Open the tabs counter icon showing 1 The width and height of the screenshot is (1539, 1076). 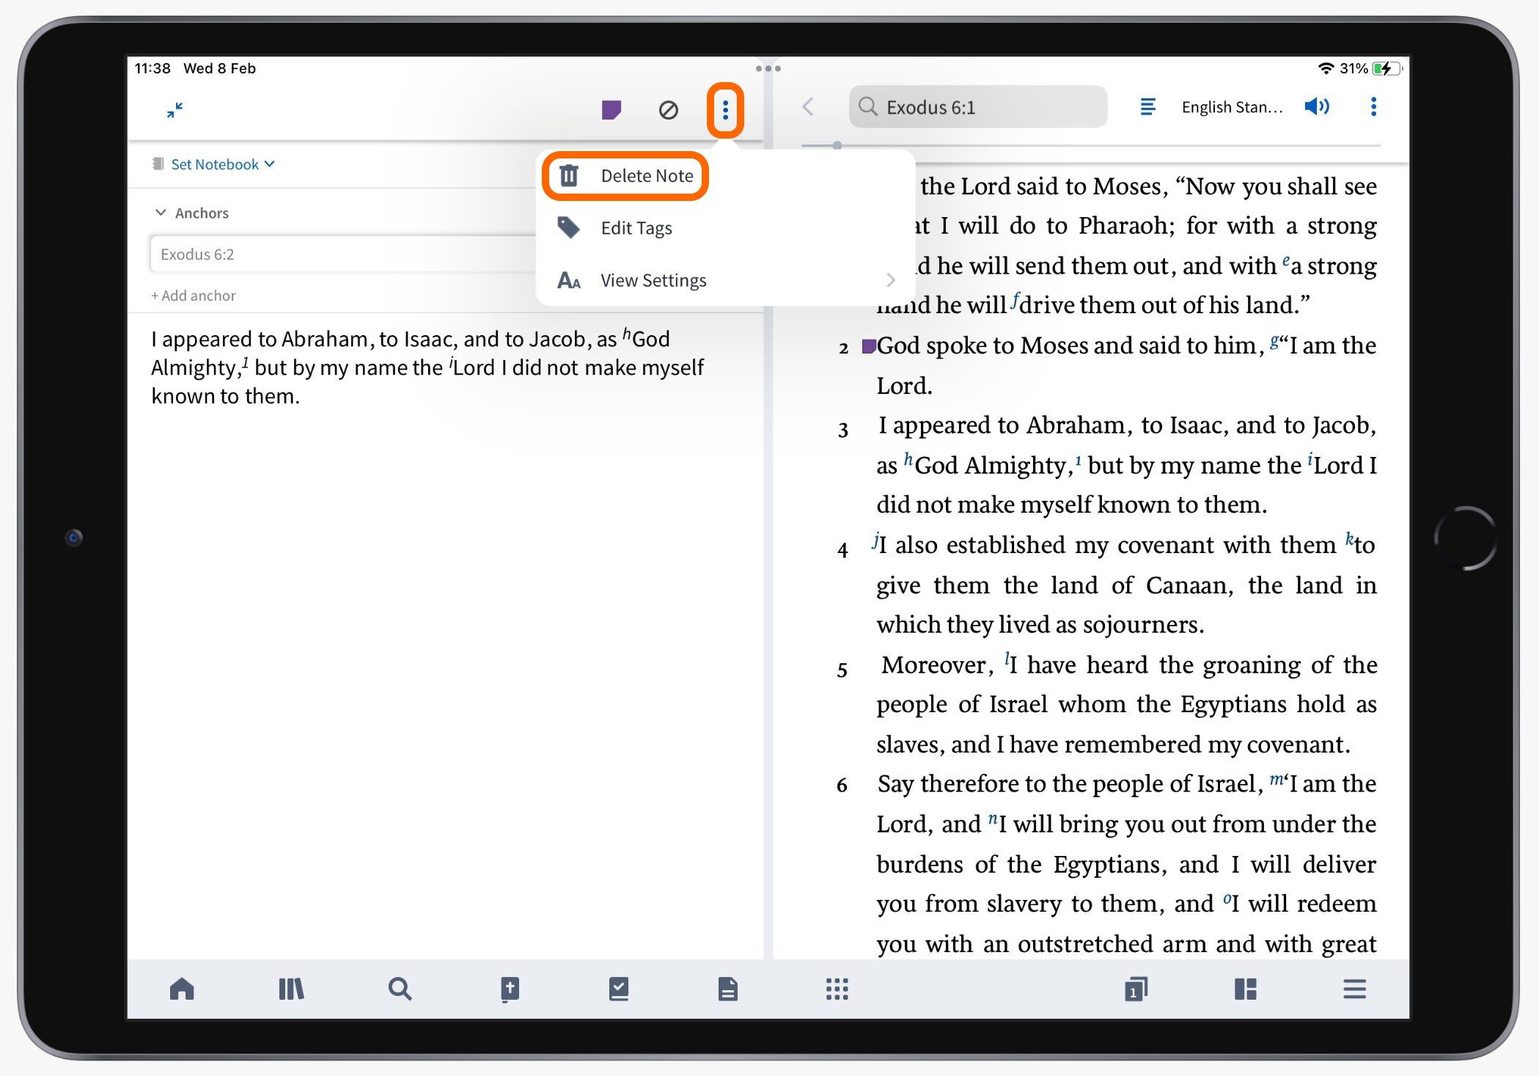click(1136, 989)
